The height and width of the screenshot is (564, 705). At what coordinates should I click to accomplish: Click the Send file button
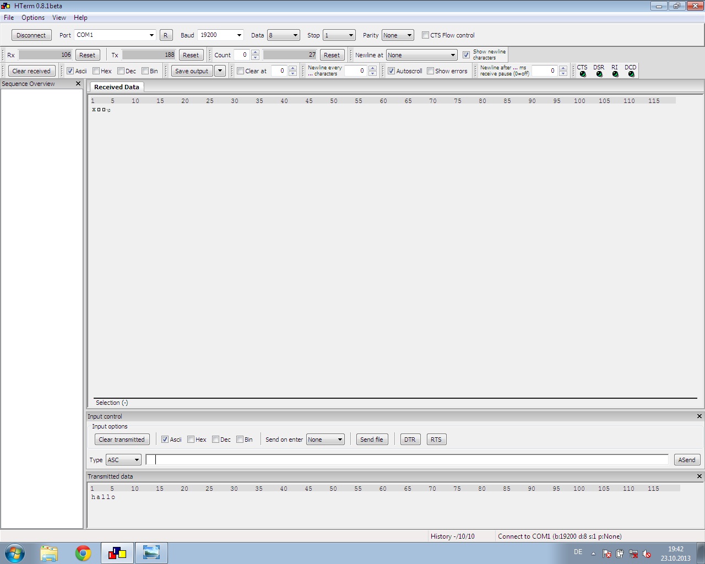(x=372, y=440)
